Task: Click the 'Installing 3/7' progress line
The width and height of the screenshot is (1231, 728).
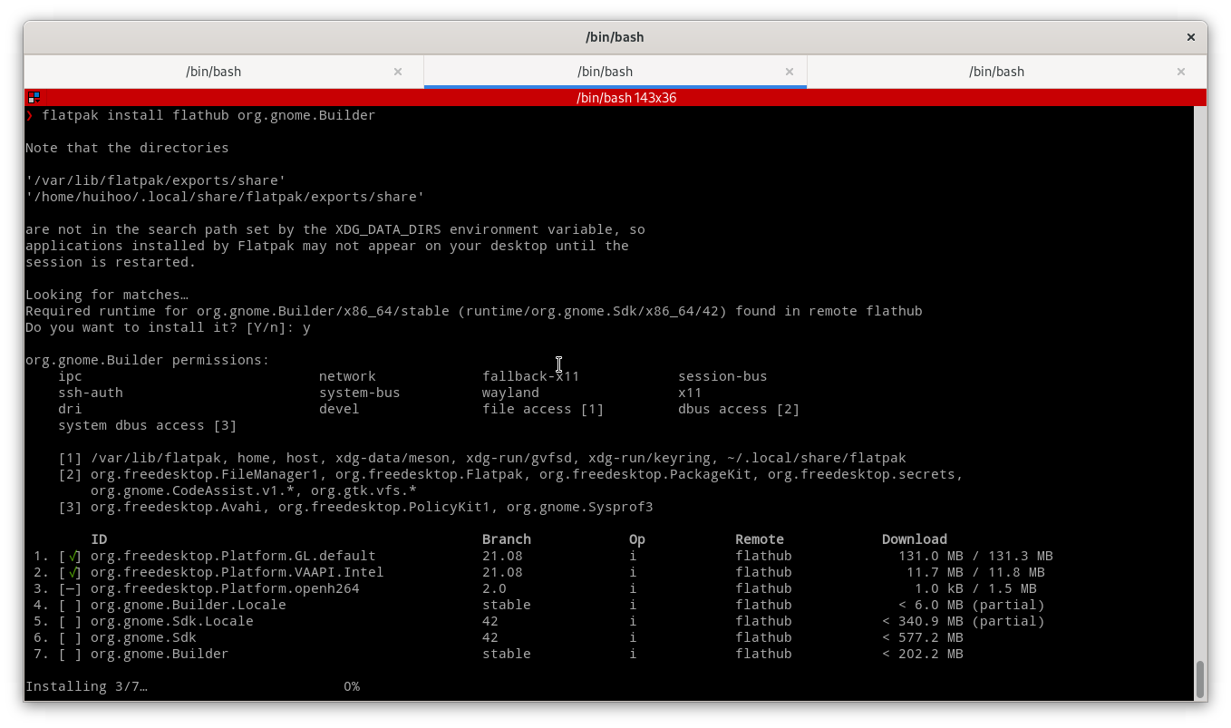Action: 86,686
